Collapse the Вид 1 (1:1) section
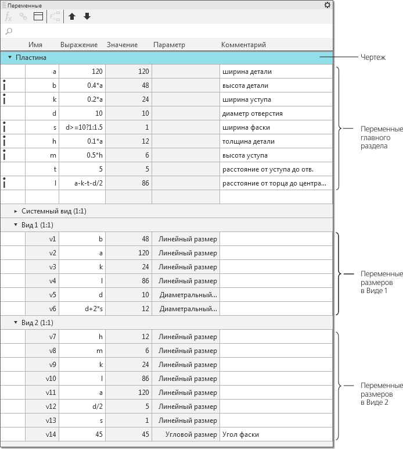The image size is (403, 449). pos(16,225)
